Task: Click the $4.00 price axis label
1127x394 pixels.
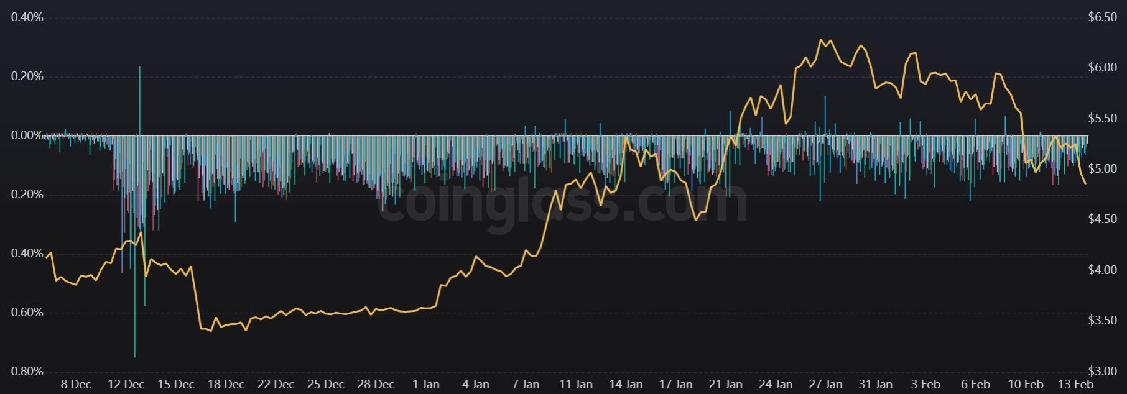Action: click(x=1103, y=270)
